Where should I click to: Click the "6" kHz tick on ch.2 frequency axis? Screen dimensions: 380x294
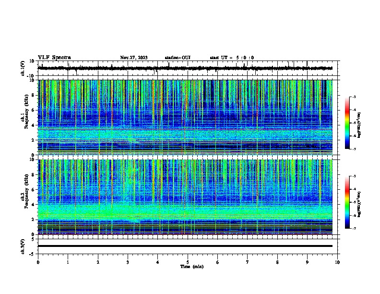34,190
